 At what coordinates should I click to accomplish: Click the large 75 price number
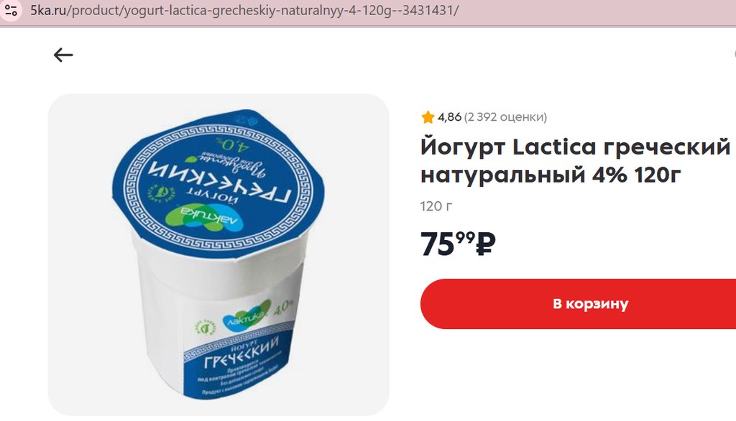(x=438, y=244)
